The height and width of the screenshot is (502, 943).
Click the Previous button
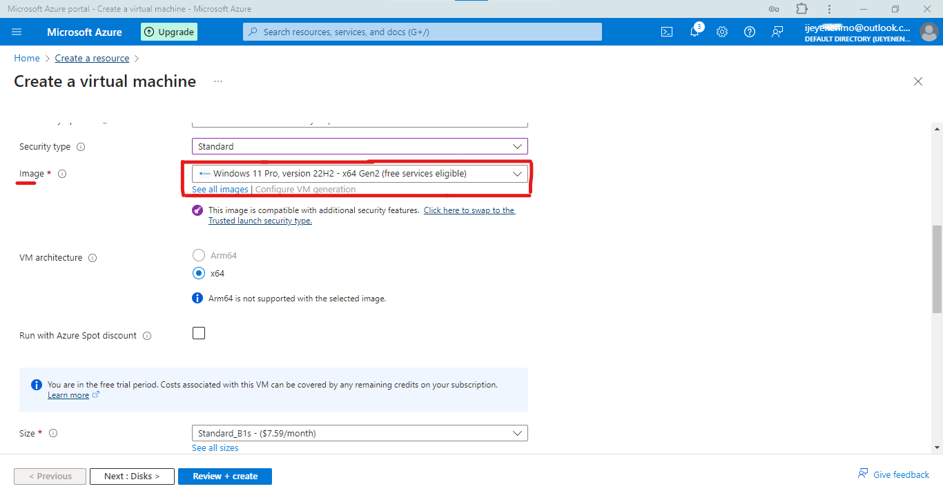point(50,476)
